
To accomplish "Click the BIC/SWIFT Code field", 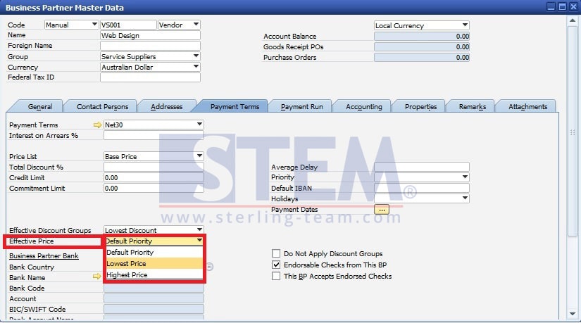I will point(154,309).
